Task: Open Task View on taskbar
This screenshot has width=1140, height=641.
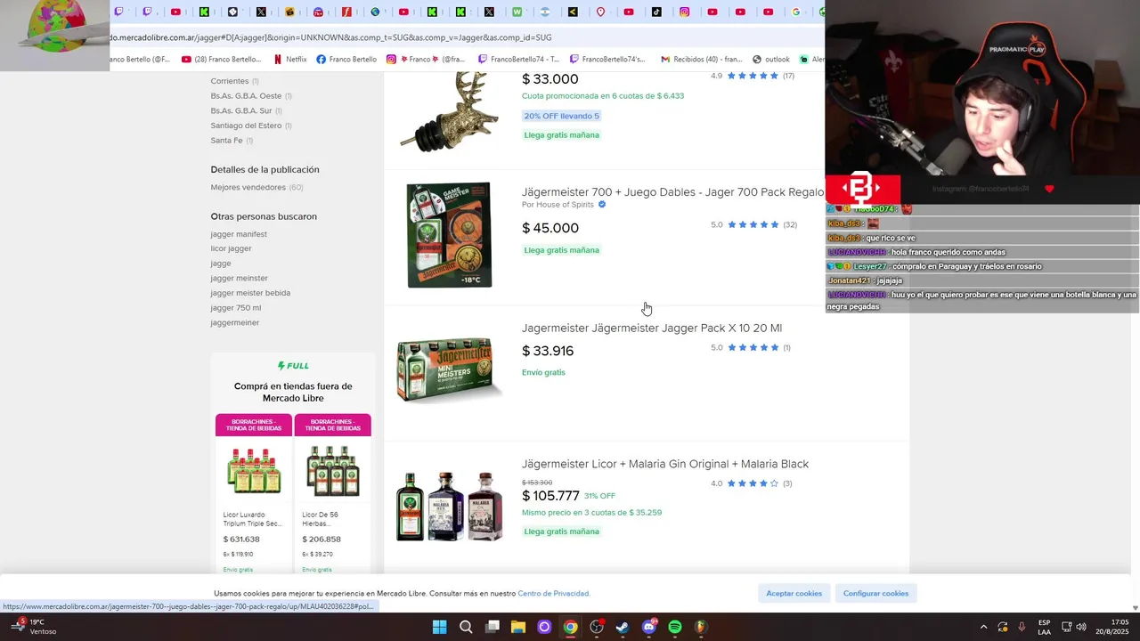Action: (492, 627)
